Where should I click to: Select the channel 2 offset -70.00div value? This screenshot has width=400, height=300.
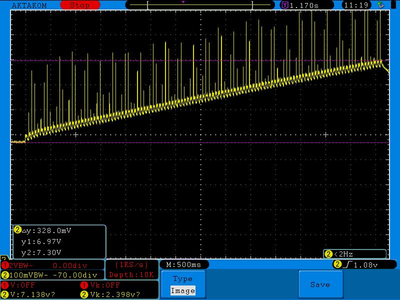[75, 275]
